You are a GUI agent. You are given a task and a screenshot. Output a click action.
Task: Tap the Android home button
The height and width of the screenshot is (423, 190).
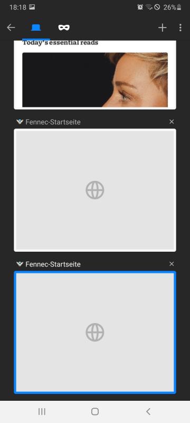(x=95, y=411)
